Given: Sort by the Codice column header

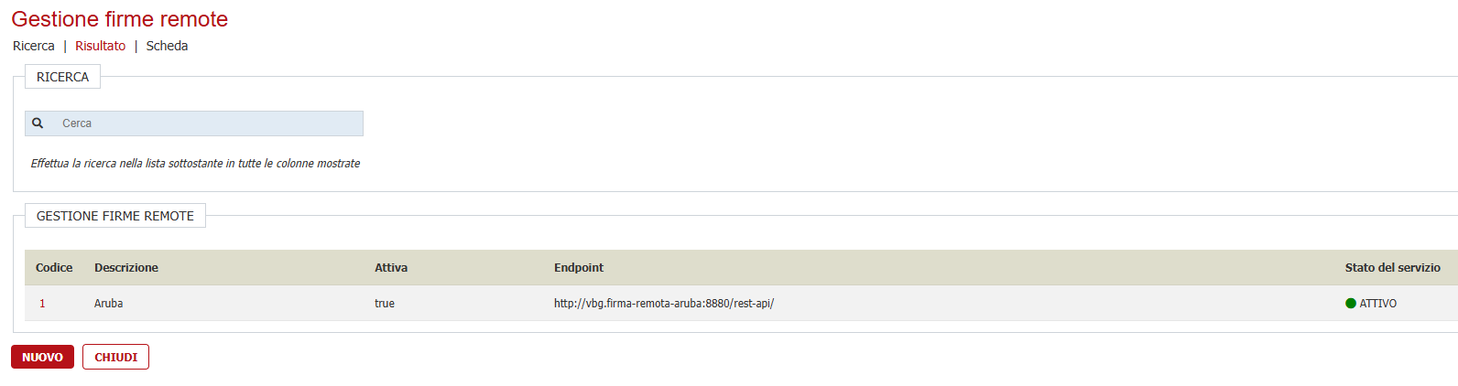Looking at the screenshot, I should point(54,268).
